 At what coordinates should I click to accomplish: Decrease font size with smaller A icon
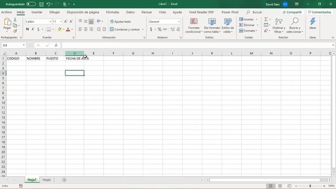[x=71, y=22]
